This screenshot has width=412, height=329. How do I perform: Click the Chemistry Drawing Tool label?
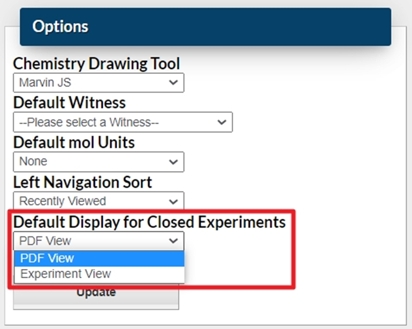pos(96,64)
